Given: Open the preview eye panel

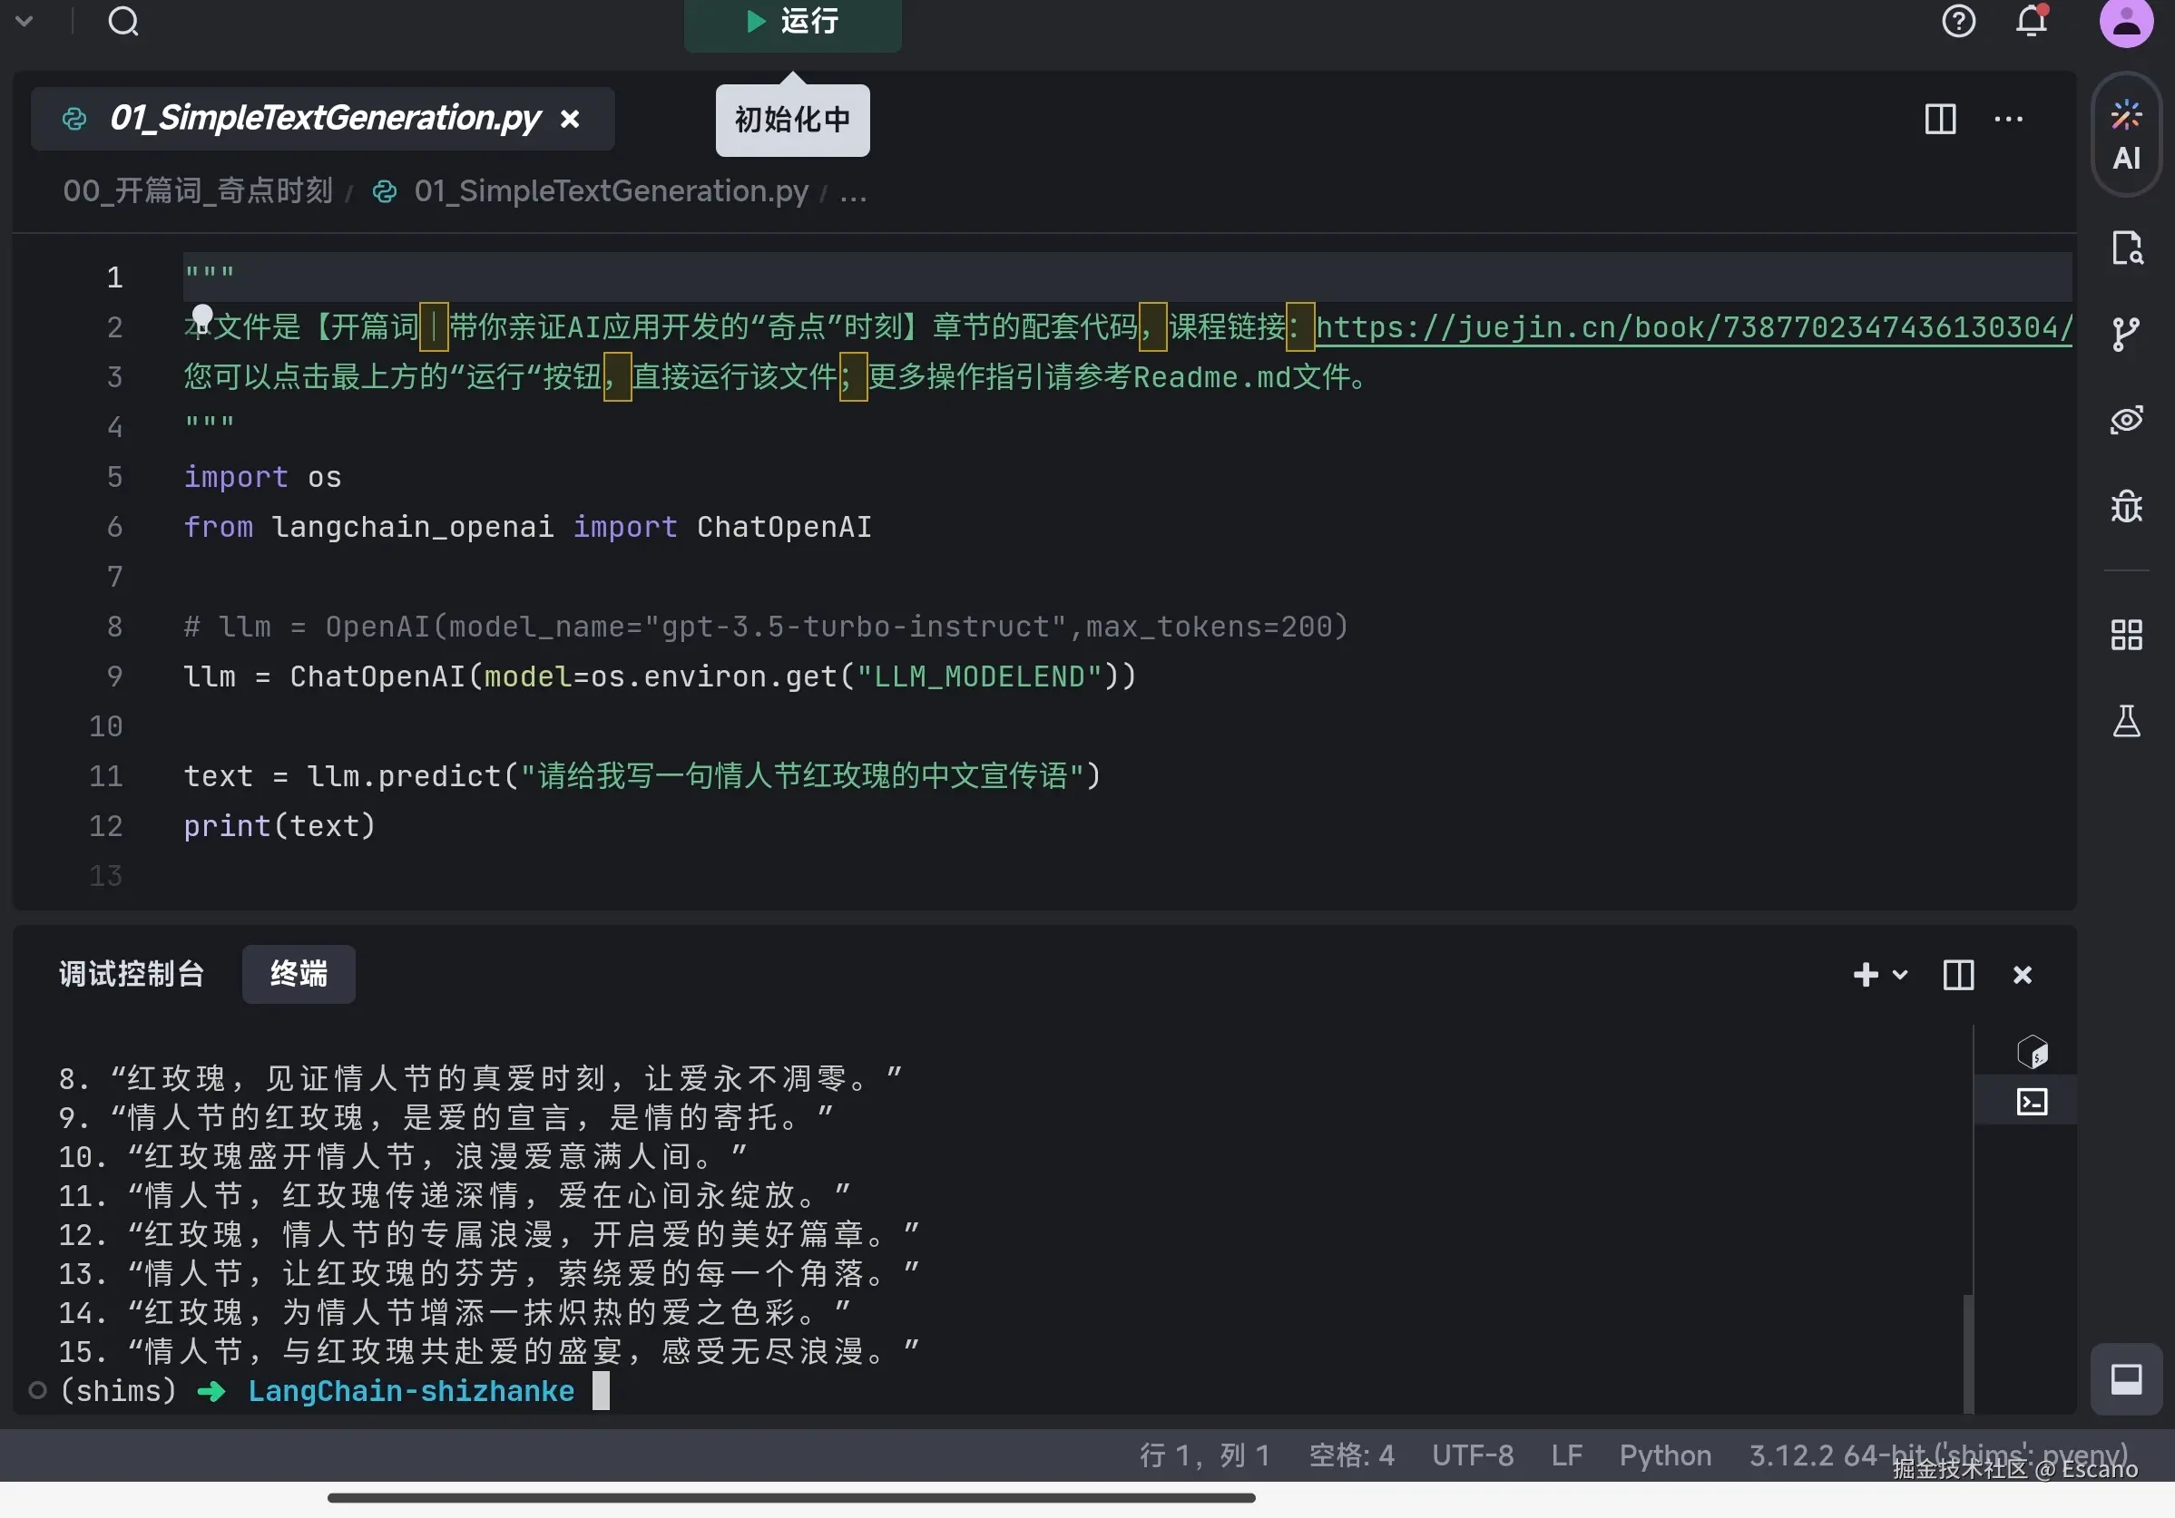Looking at the screenshot, I should (2127, 420).
